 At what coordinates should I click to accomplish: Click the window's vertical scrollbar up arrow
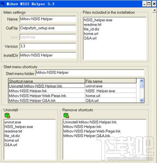point(154,10)
